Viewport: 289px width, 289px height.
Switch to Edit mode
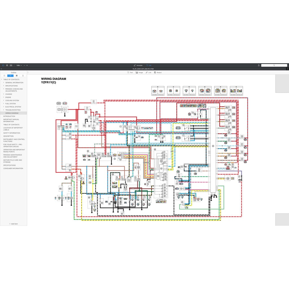pos(149,65)
